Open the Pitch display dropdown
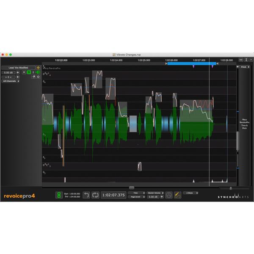 click(245, 67)
